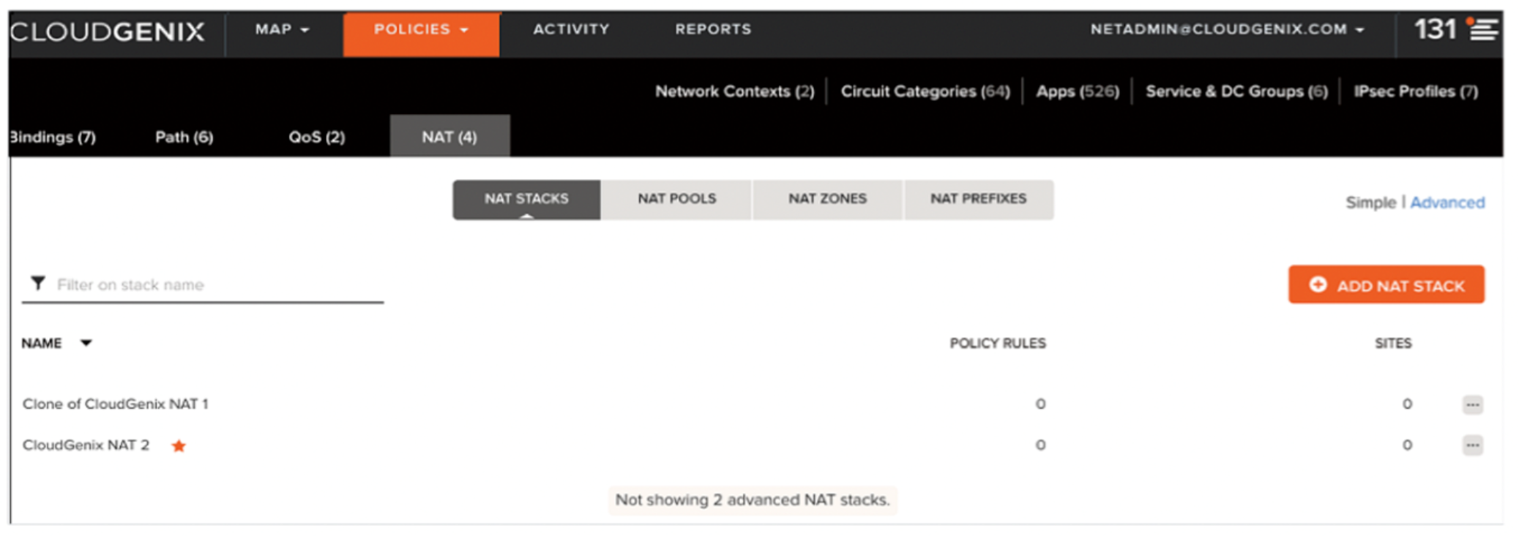Switch to Simple view mode
Viewport: 1519px width, 536px height.
(1370, 203)
